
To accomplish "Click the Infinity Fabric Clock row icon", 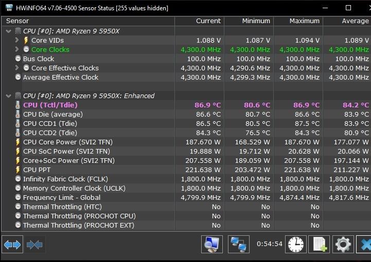I will tap(17, 179).
